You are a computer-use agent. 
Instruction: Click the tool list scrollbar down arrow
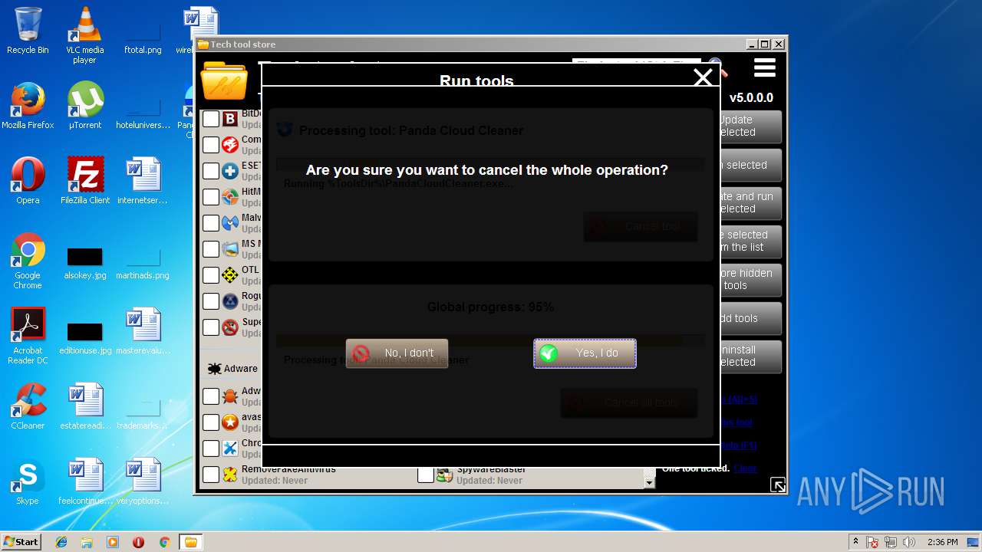tap(650, 482)
